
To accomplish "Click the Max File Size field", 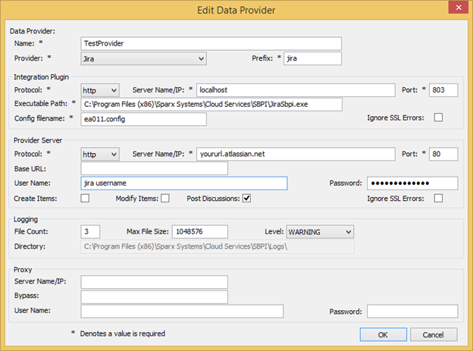I will point(200,231).
